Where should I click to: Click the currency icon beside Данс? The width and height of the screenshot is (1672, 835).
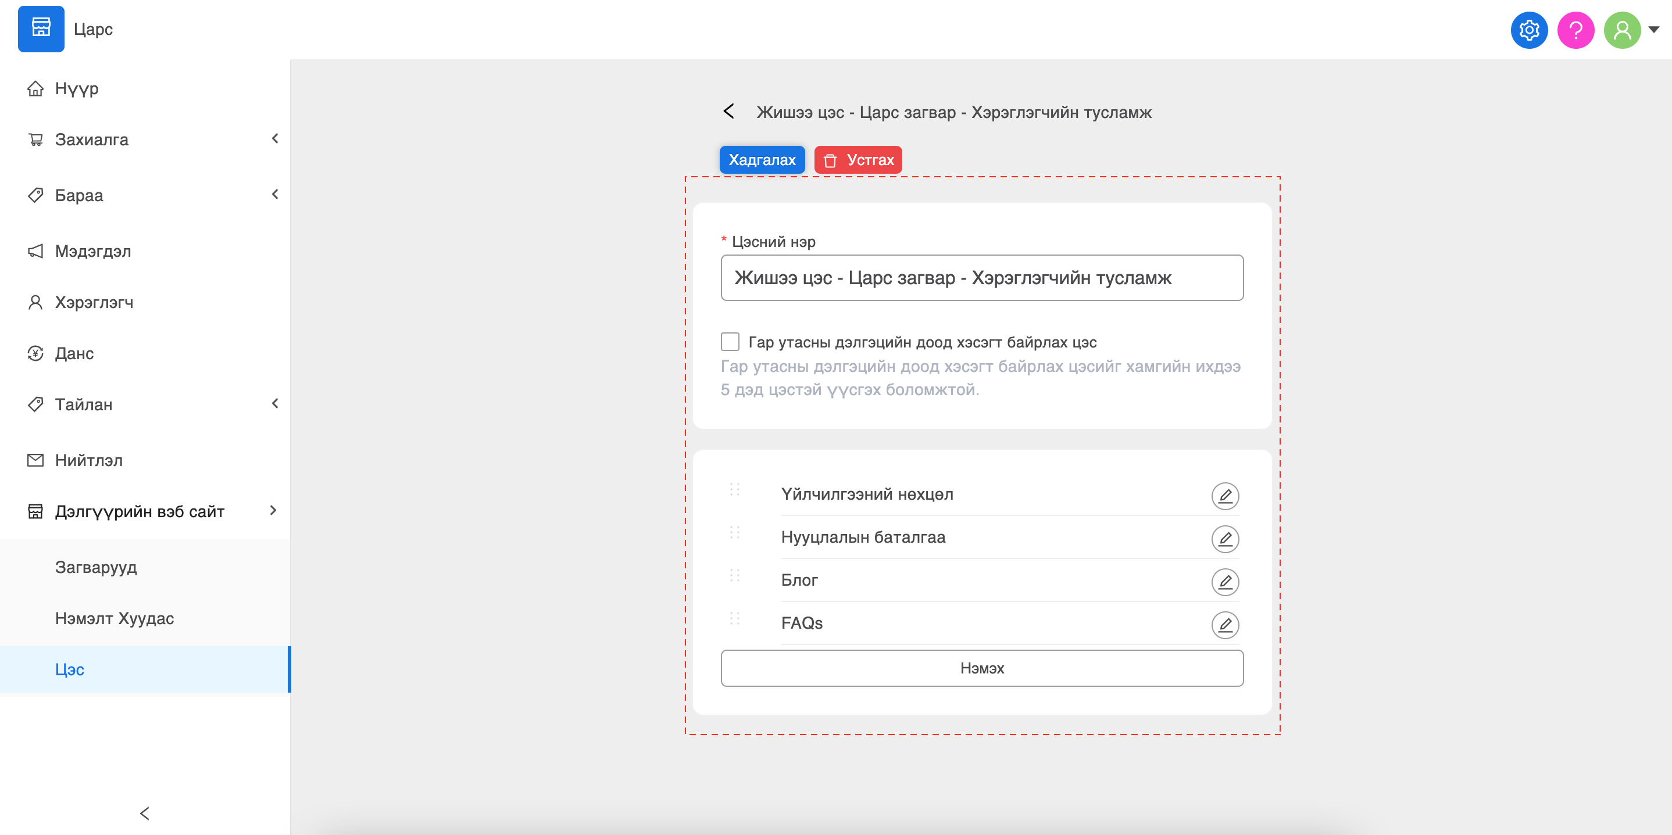[x=35, y=354]
